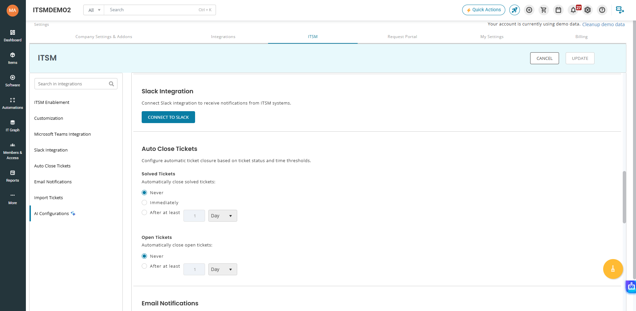Select ITSM Enablement in settings list

pyautogui.click(x=52, y=103)
